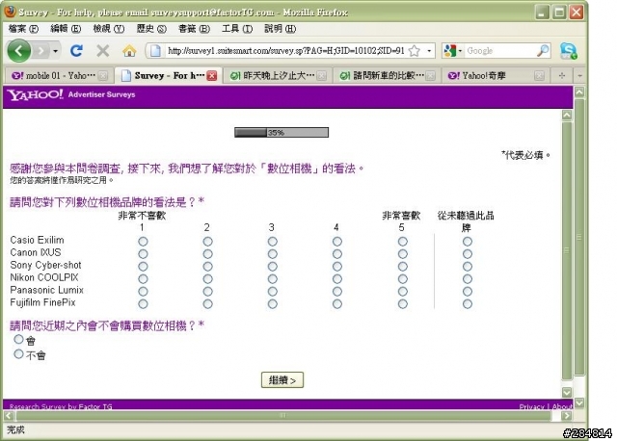Open the list all tabs dropdown
Viewport: 617px width, 441px height.
[x=579, y=75]
